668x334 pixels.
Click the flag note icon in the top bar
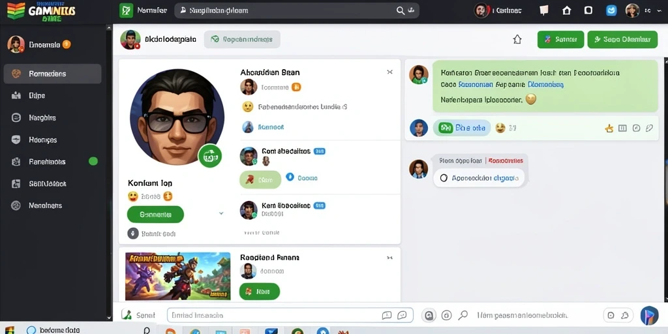pyautogui.click(x=544, y=10)
